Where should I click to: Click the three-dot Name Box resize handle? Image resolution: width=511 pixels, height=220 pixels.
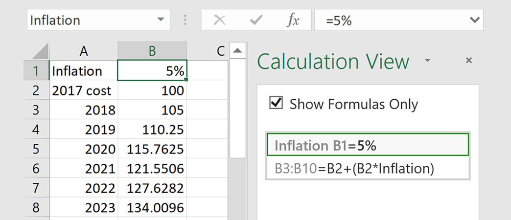[185, 20]
